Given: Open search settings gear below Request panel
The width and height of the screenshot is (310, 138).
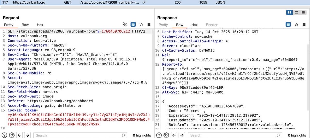Looking at the screenshot, I should [x=12, y=135].
